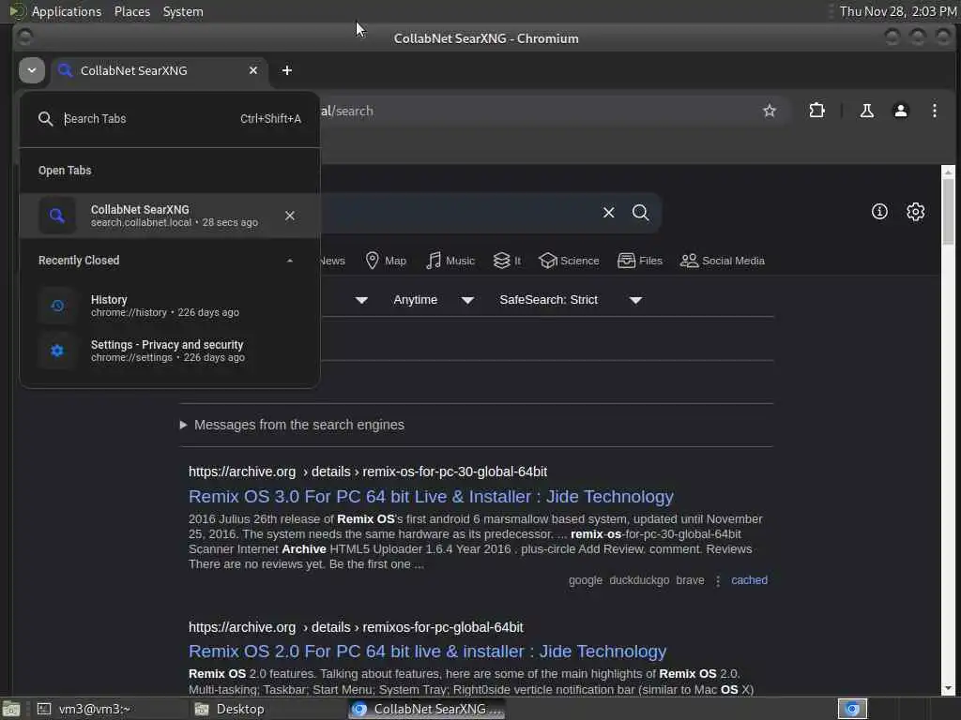Open the Applications menu
The image size is (961, 720).
[x=67, y=11]
